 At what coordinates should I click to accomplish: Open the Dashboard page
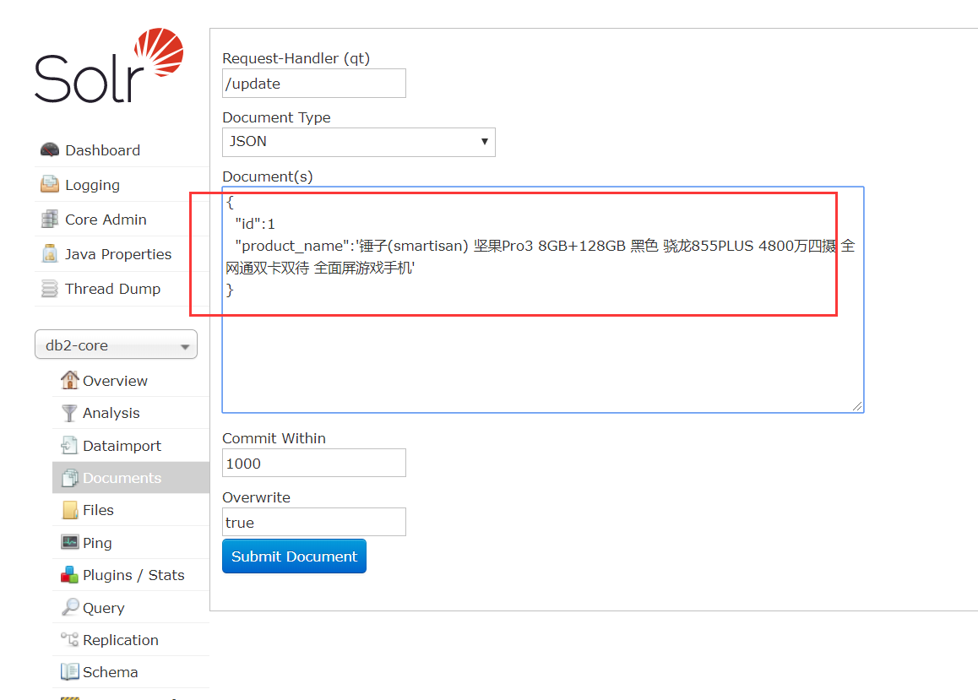pos(102,150)
